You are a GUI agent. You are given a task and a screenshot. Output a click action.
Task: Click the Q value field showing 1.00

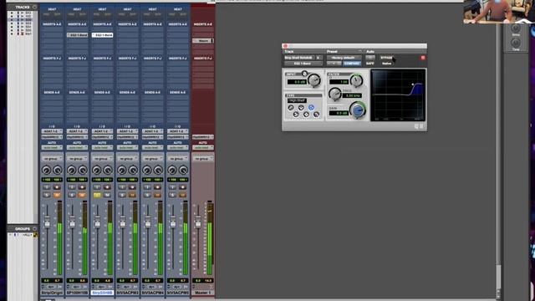click(339, 82)
